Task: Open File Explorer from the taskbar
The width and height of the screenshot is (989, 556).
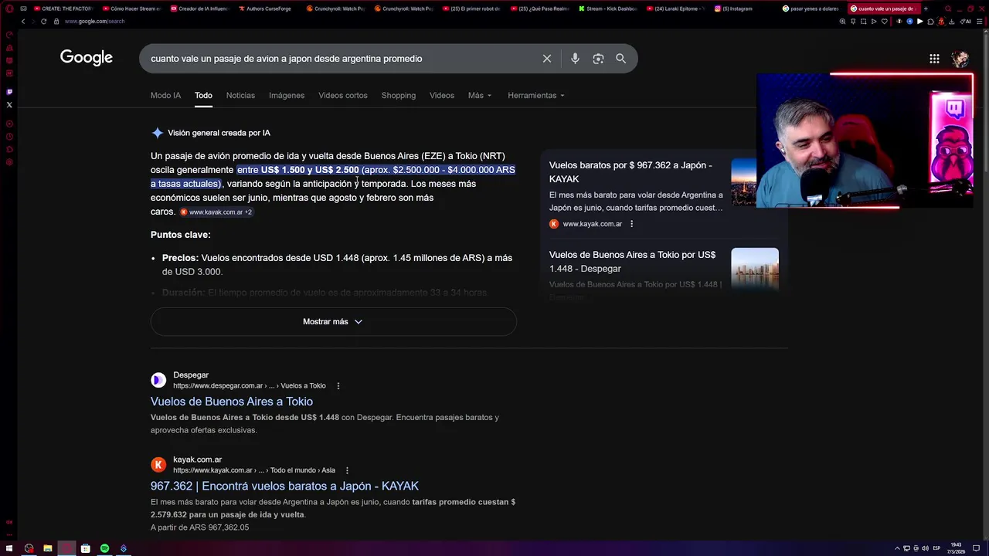Action: coord(48,548)
